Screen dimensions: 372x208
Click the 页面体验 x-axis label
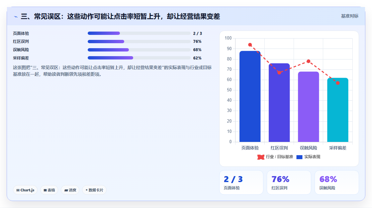coord(250,148)
